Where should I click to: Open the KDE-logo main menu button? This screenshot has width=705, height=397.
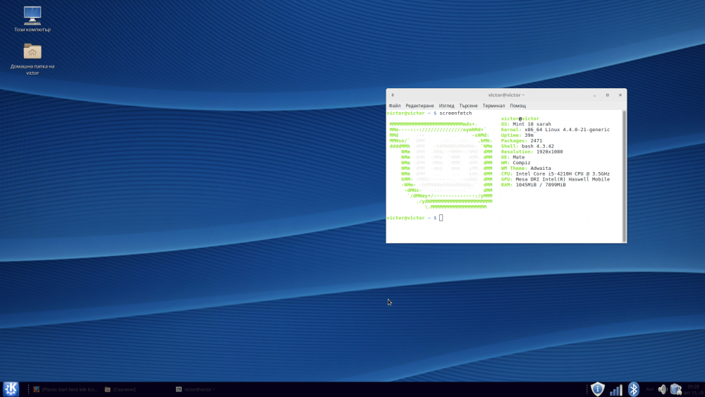(x=11, y=389)
